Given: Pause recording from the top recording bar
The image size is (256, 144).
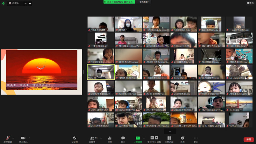Looking at the screenshot, I should pos(25,3).
